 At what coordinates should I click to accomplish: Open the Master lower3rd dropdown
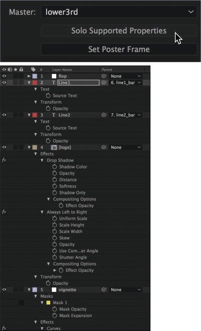coord(119,12)
